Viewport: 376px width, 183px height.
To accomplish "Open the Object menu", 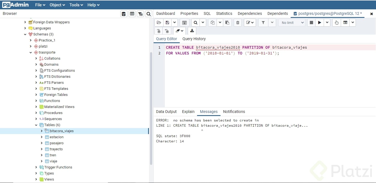I will [x=57, y=5].
